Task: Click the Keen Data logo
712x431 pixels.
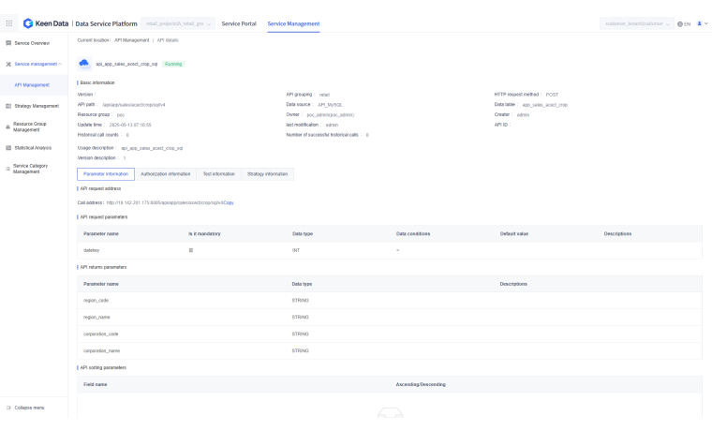Action: [x=46, y=23]
